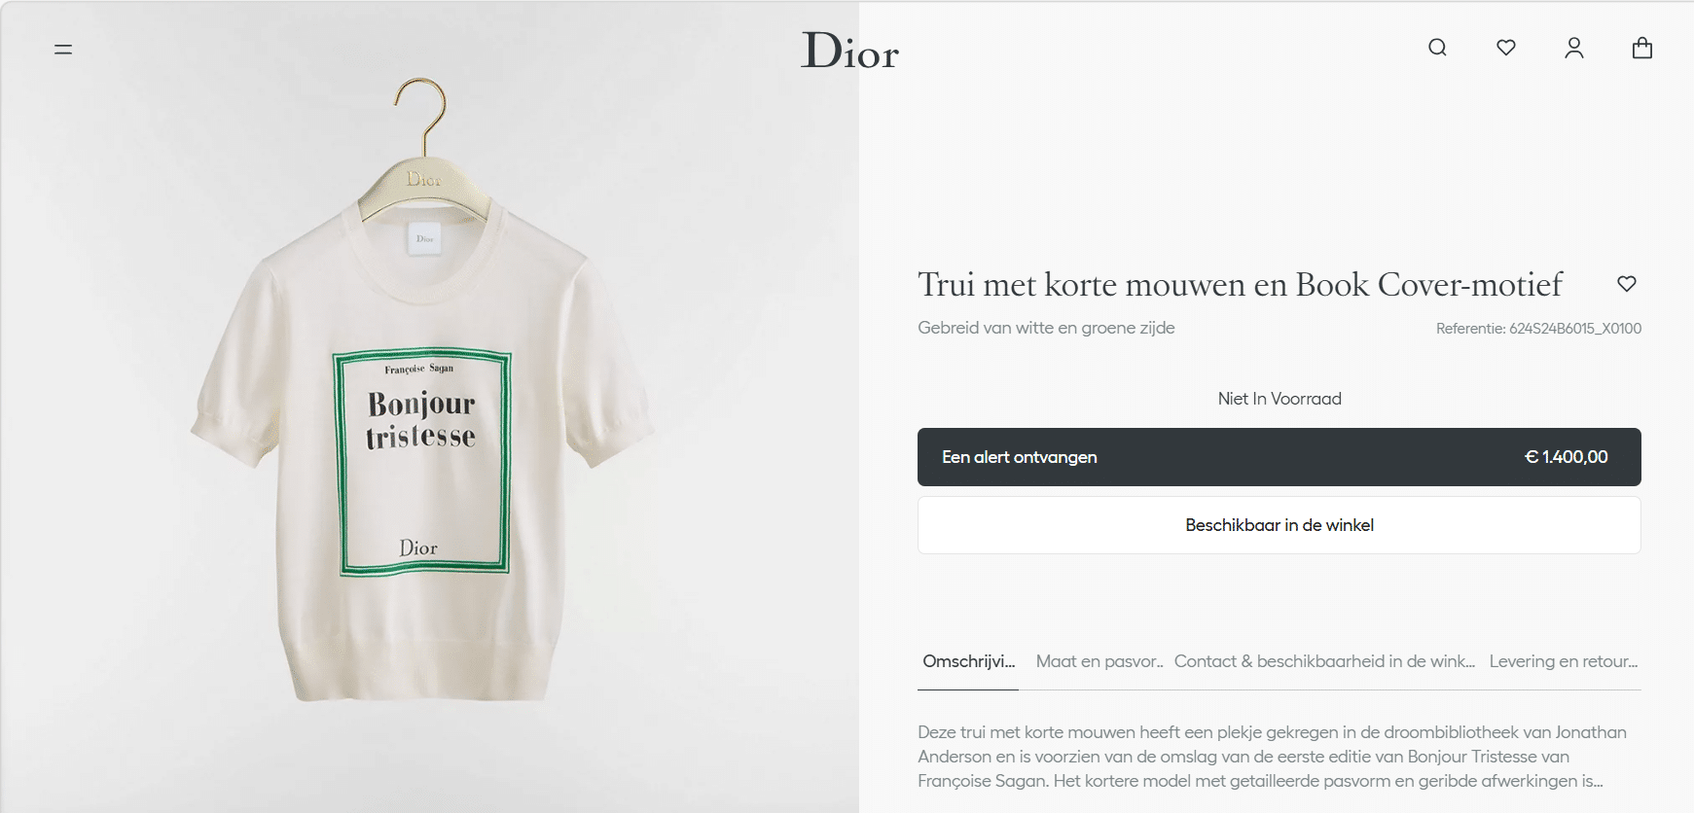Click the Referentie 624S24B6015_X0100 text
This screenshot has width=1694, height=813.
click(1538, 329)
